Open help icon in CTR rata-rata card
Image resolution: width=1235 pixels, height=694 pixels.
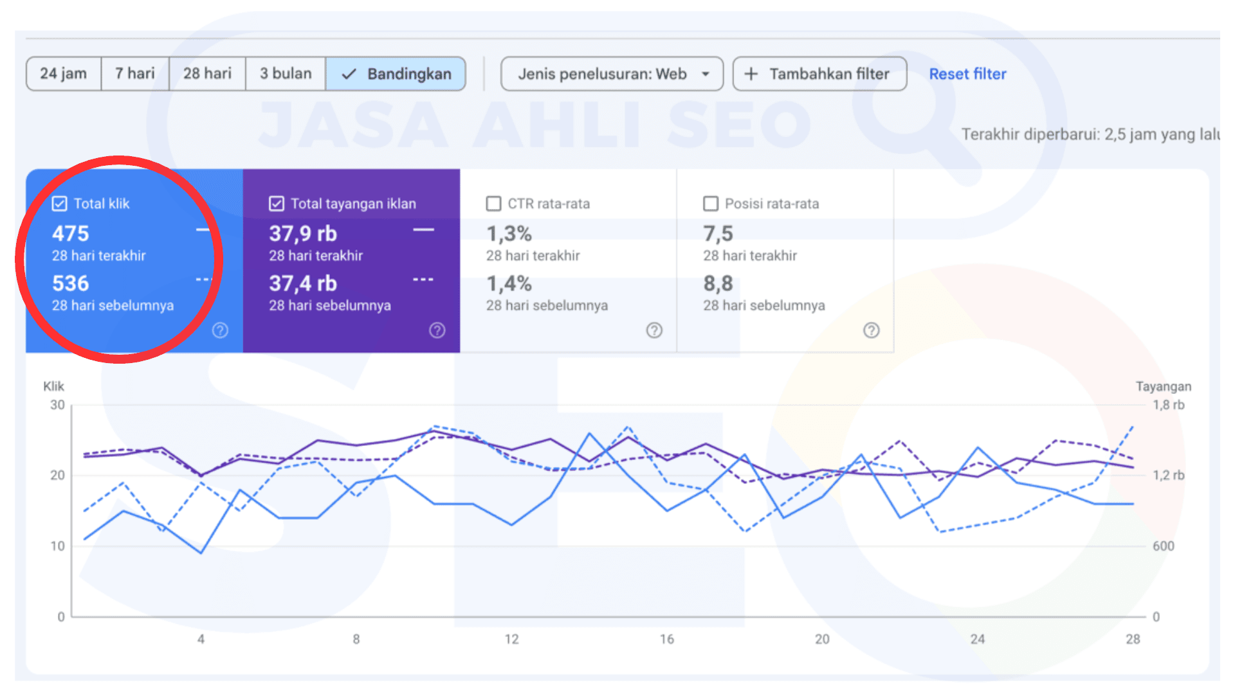(x=654, y=330)
